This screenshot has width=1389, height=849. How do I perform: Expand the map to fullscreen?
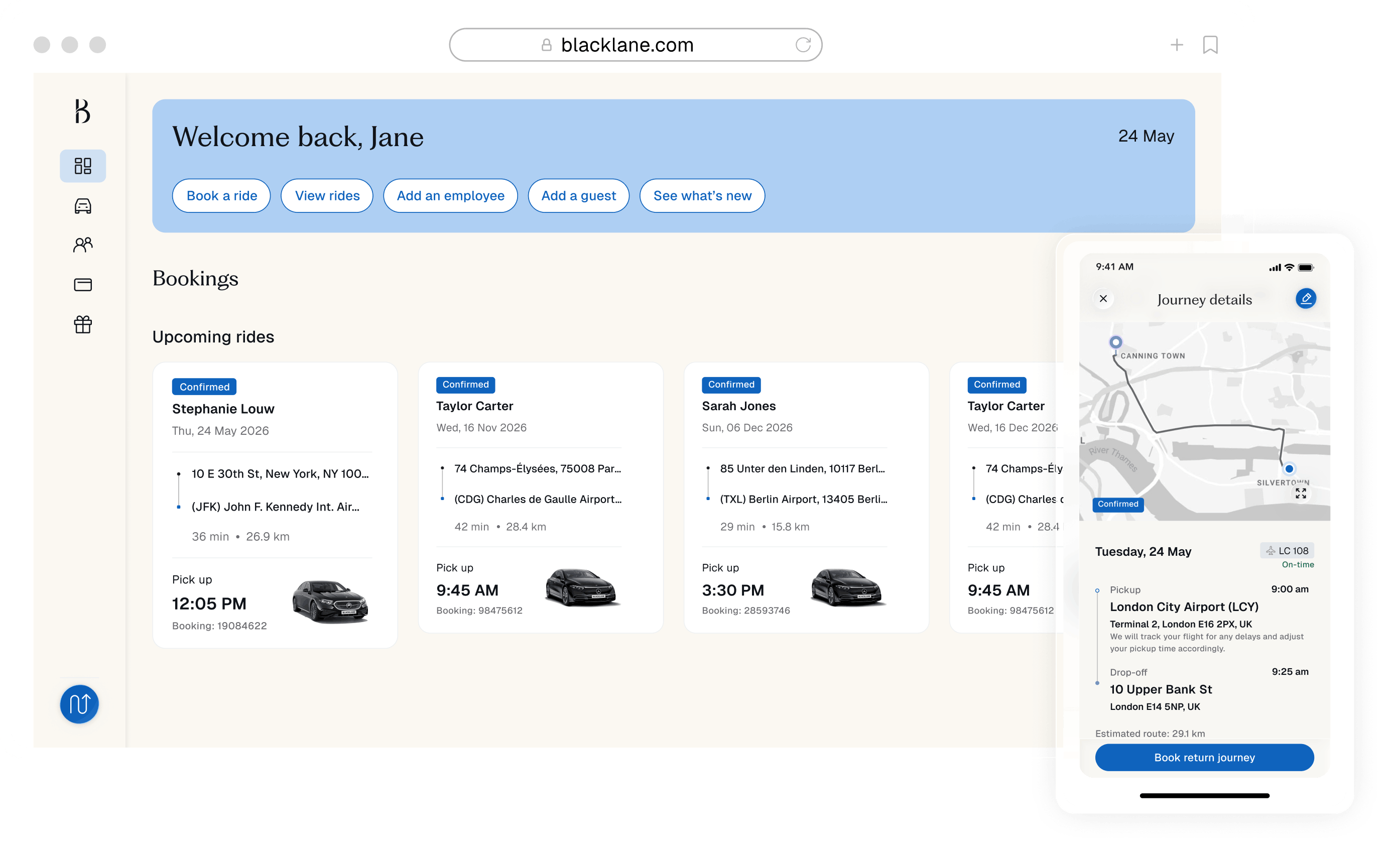point(1301,493)
